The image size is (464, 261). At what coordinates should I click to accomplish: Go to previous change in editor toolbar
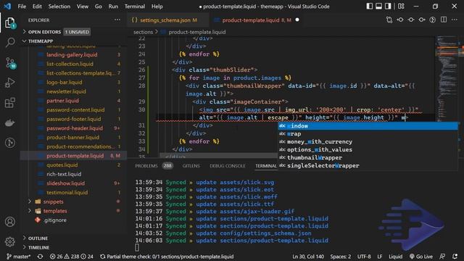point(400,20)
